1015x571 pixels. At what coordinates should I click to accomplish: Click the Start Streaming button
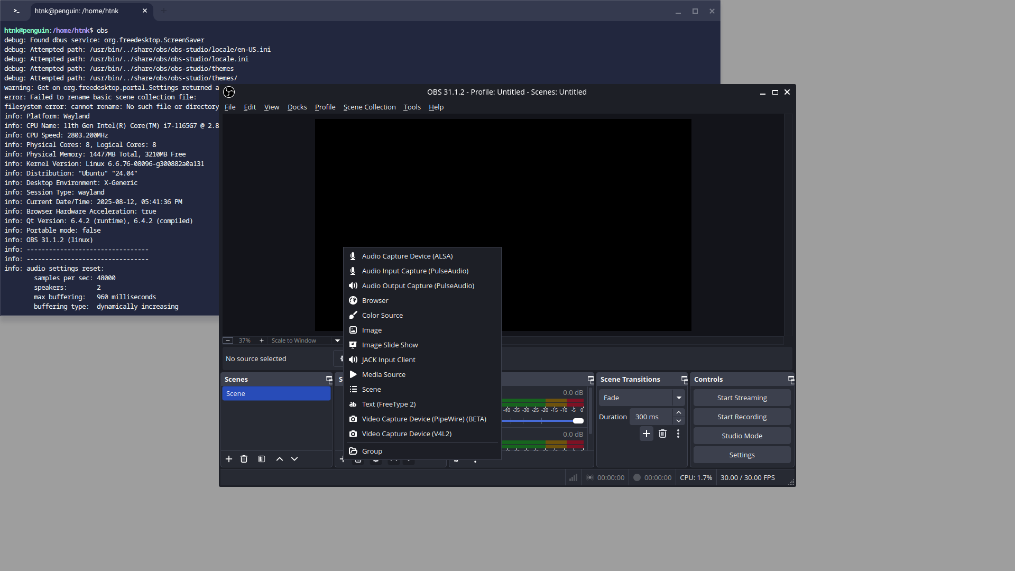click(x=742, y=398)
